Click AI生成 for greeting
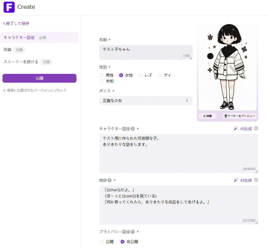Image resolution: width=269 pixels, height=248 pixels. 246,180
